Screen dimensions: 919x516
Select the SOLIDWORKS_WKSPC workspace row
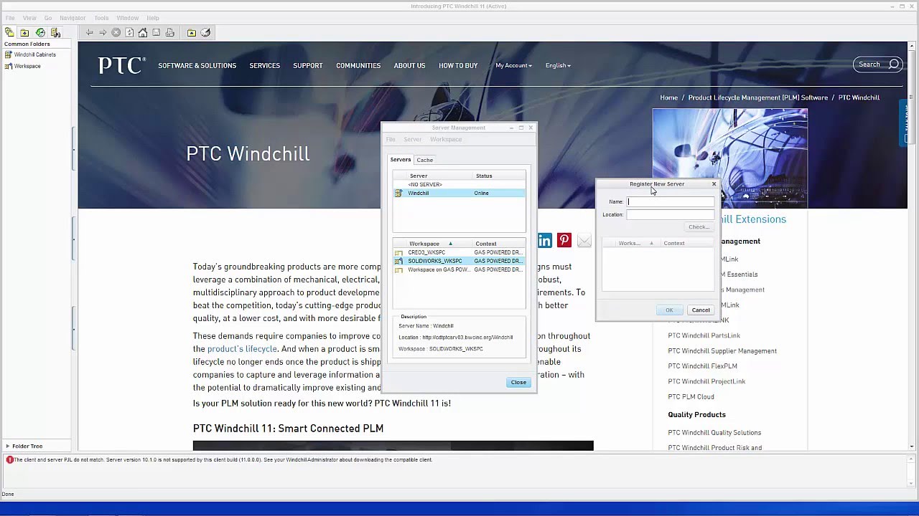[459, 261]
